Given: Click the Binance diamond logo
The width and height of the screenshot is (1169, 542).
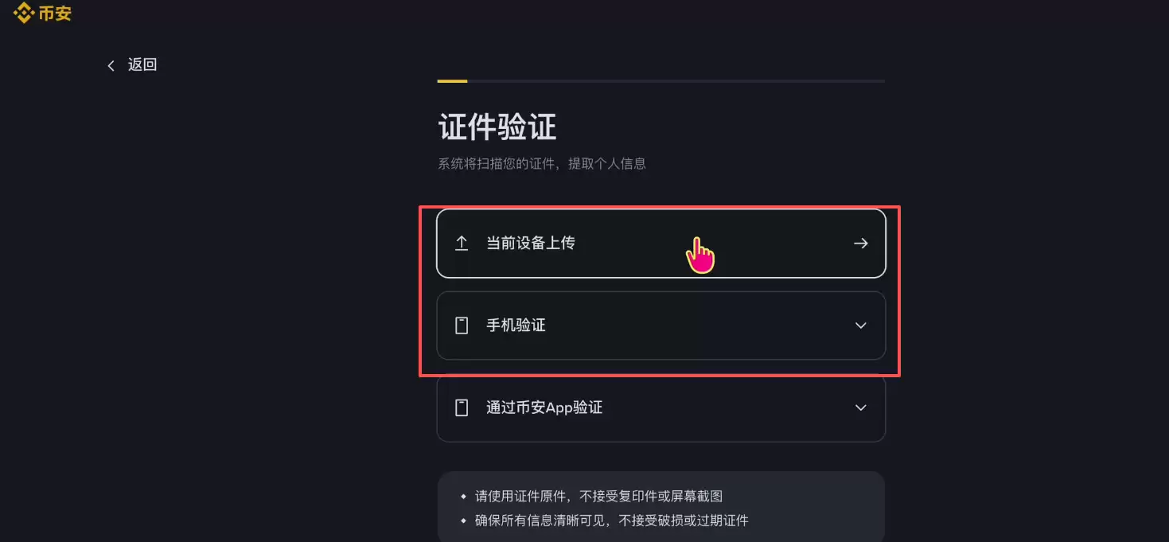Looking at the screenshot, I should tap(23, 13).
